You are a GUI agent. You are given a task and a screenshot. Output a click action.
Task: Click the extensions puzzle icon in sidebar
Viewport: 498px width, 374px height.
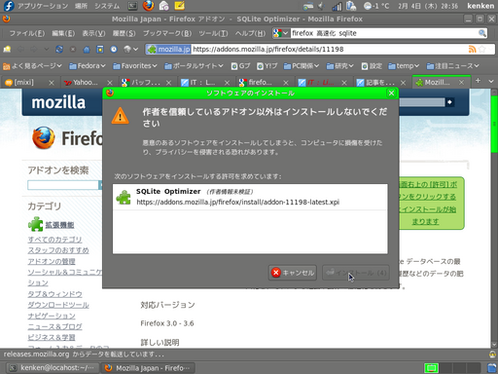(x=35, y=224)
